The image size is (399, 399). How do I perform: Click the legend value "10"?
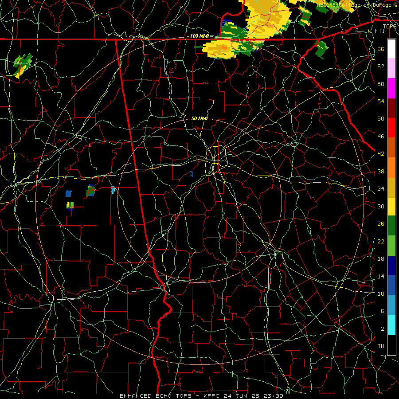[x=381, y=293]
